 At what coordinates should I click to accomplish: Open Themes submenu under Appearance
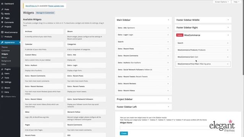[x=5, y=47]
